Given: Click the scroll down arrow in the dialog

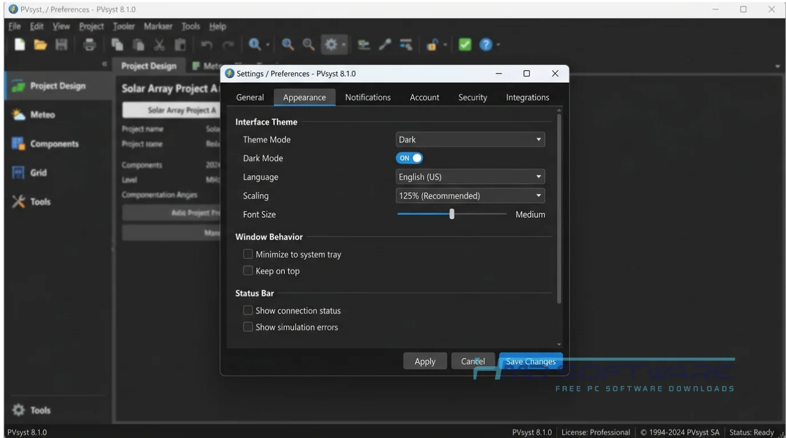Looking at the screenshot, I should pos(559,344).
